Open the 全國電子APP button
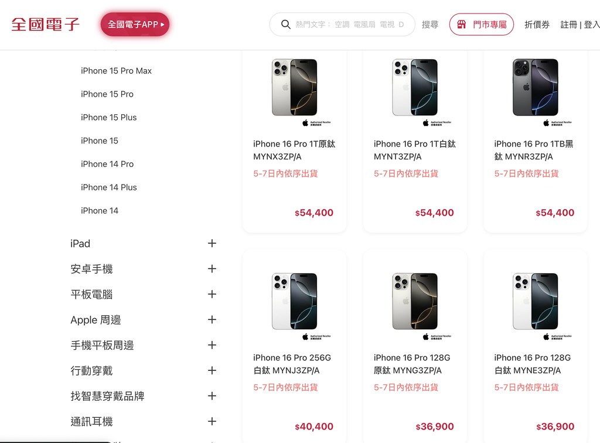The height and width of the screenshot is (443, 600). click(x=135, y=25)
